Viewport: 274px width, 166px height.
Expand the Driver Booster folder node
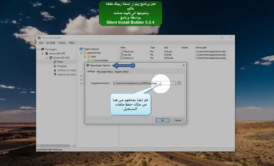click(89, 60)
